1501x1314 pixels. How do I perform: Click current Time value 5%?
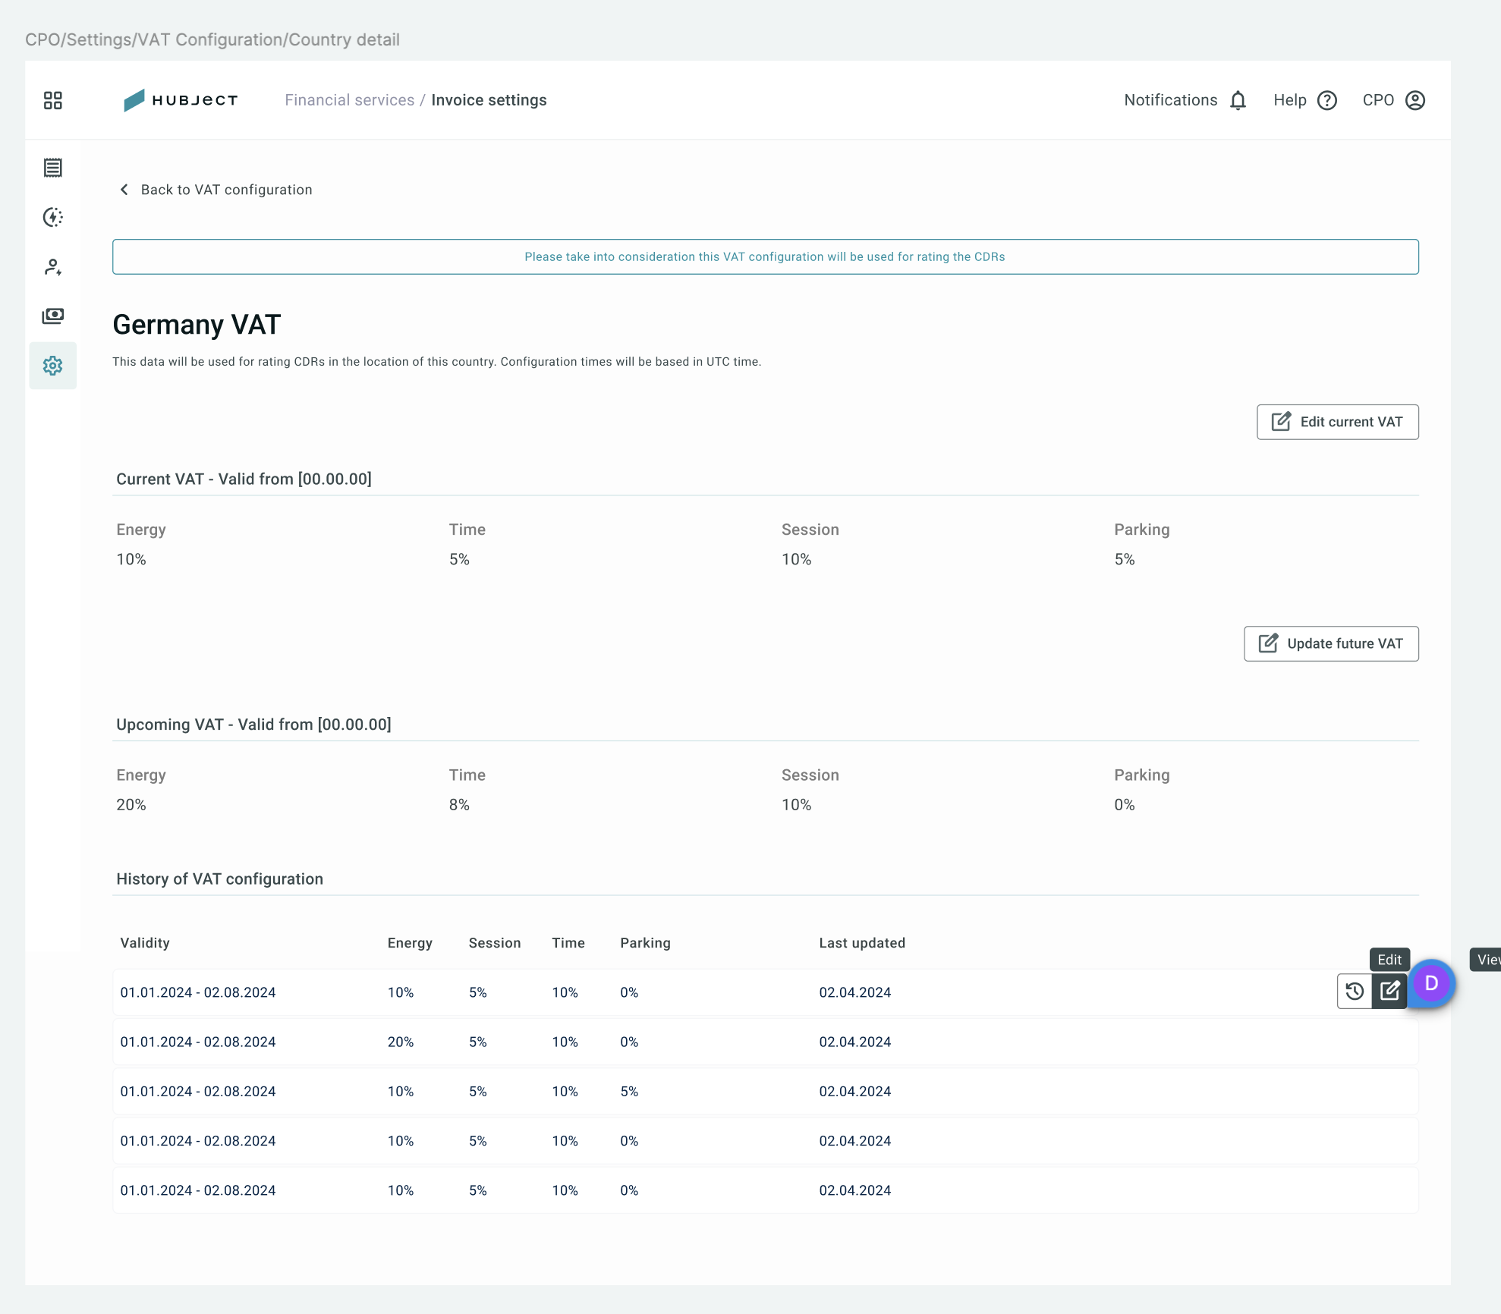(459, 559)
